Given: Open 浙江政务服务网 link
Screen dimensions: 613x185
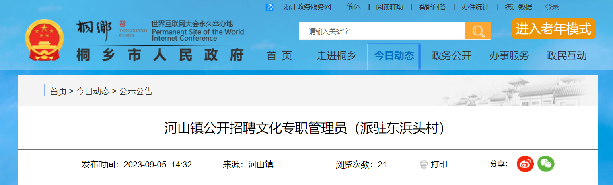Looking at the screenshot, I should pos(307,7).
